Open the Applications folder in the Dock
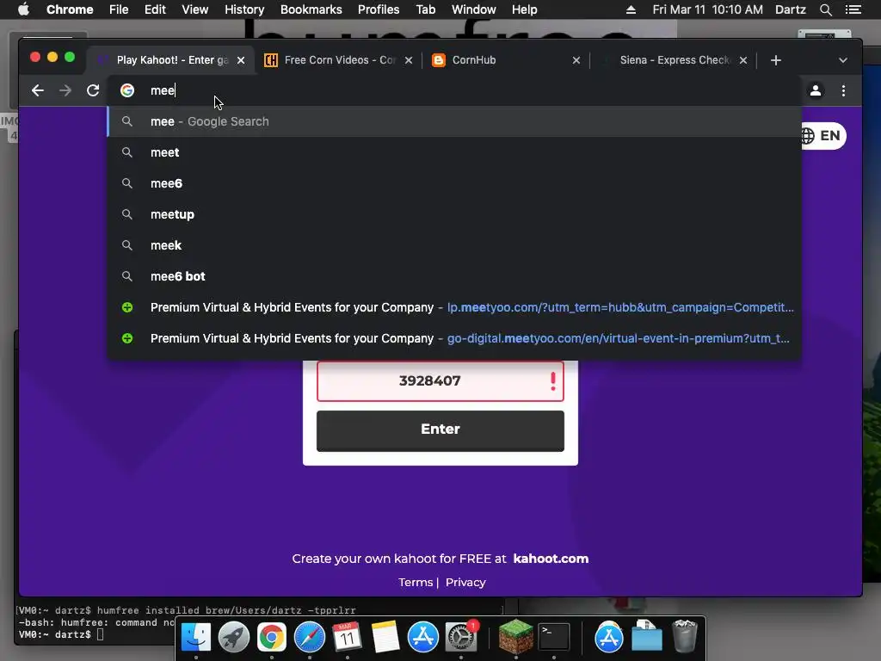The width and height of the screenshot is (881, 661). (609, 638)
